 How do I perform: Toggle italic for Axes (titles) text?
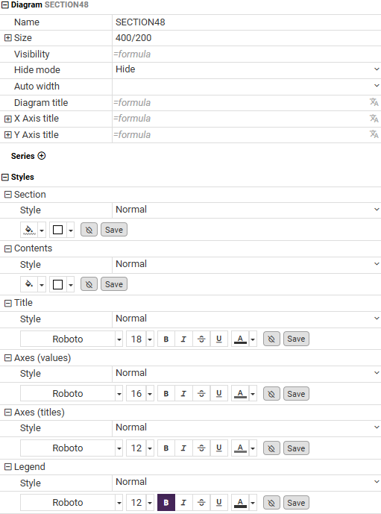pyautogui.click(x=183, y=448)
